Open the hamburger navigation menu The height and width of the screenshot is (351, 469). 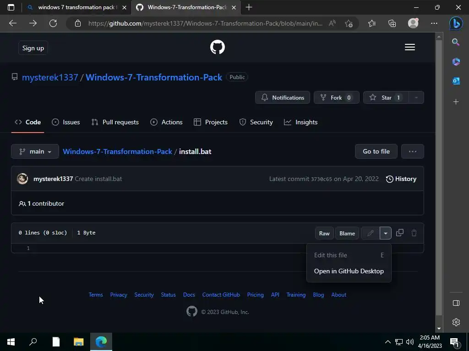click(410, 47)
